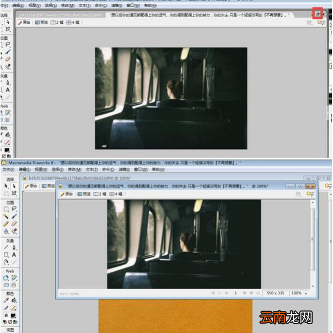Viewport: 333px width, 333px height.
Task: Swap stroke and fill colors in lower toolbox
Action: (15, 322)
